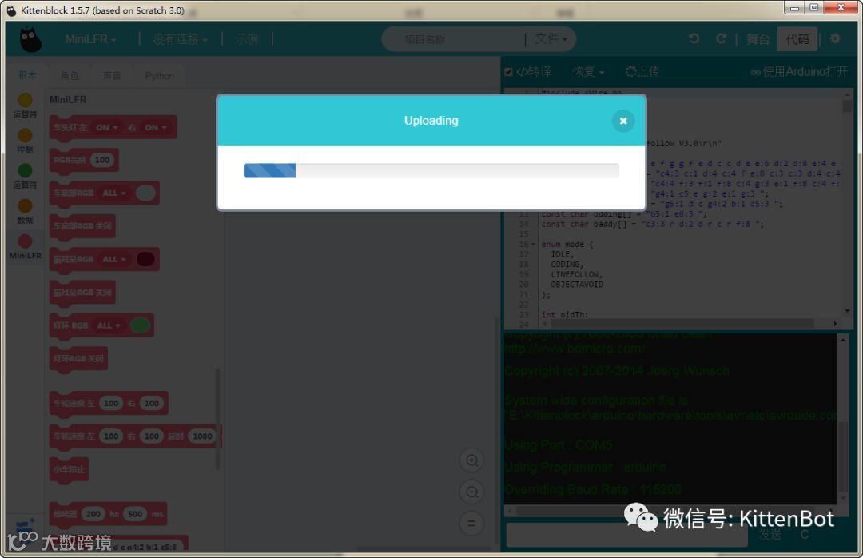The width and height of the screenshot is (863, 558).
Task: Select the 控制 category circle
Action: coord(25,136)
